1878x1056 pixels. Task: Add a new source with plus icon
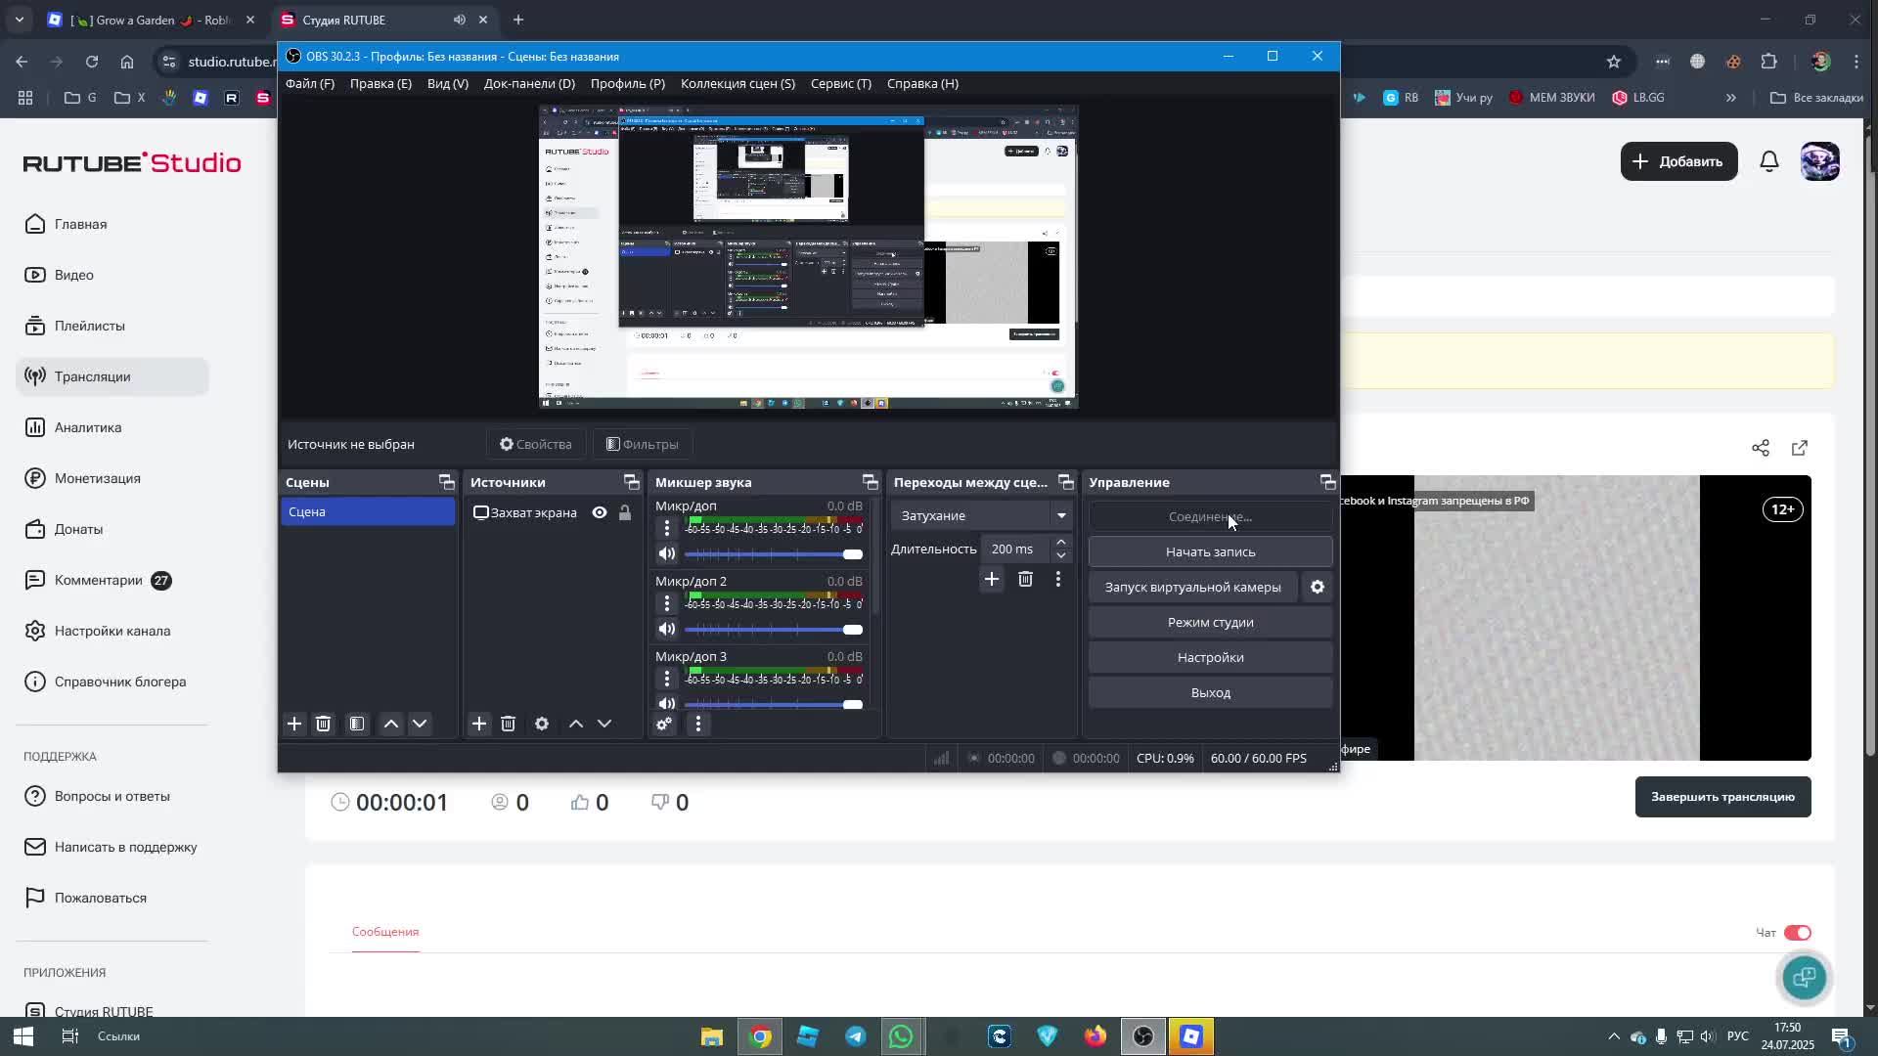479,724
